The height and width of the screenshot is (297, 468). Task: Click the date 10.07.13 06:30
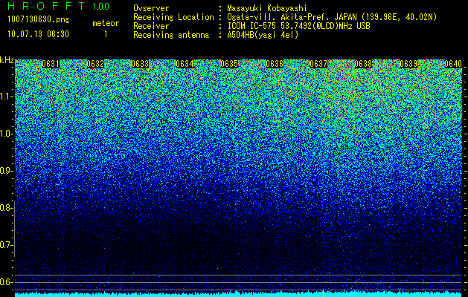point(38,34)
